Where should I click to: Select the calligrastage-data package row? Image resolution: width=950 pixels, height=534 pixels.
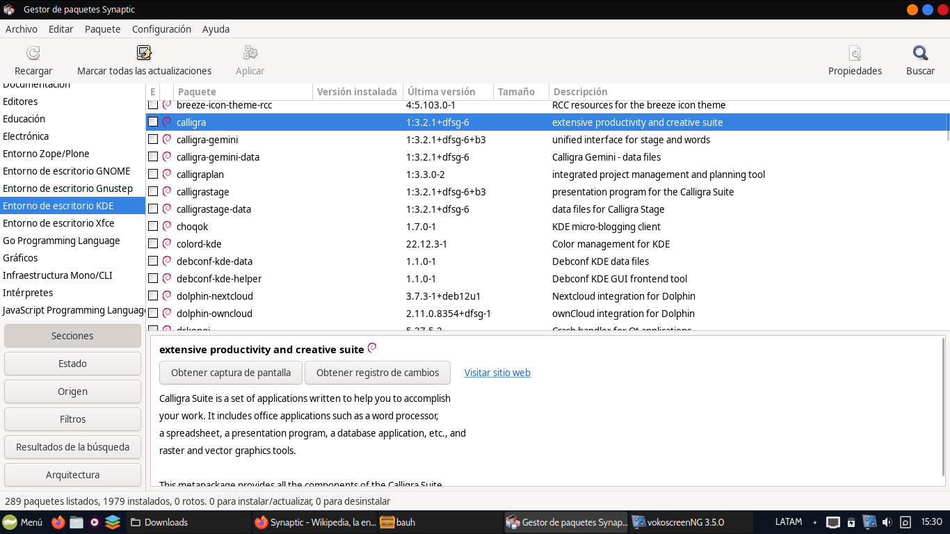pos(547,209)
